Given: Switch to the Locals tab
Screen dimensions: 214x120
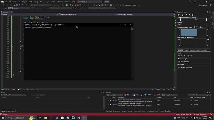Looking at the screenshot, I should tap(8, 111).
